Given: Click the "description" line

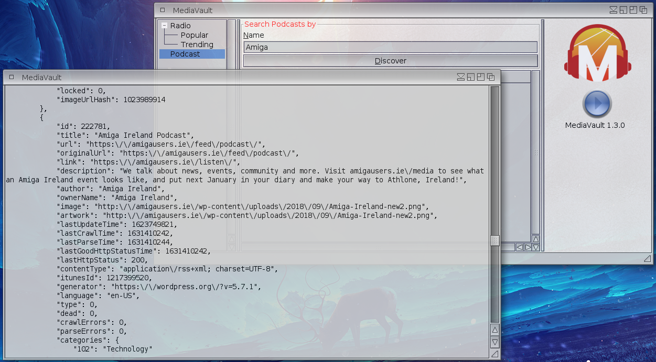Looking at the screenshot, I should (245, 175).
